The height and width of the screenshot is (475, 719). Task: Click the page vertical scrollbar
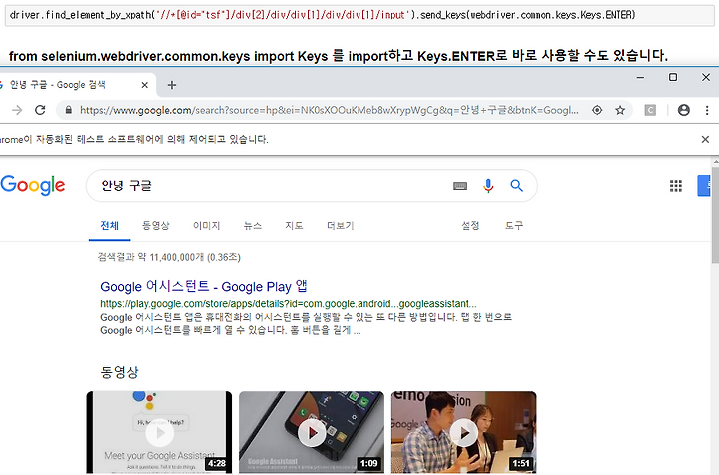(715, 216)
